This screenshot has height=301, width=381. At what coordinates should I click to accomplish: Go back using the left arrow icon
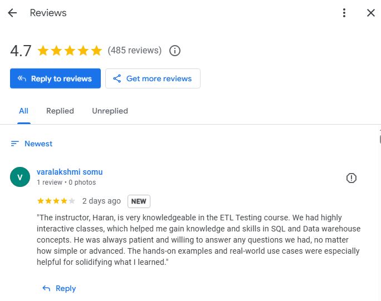click(12, 13)
